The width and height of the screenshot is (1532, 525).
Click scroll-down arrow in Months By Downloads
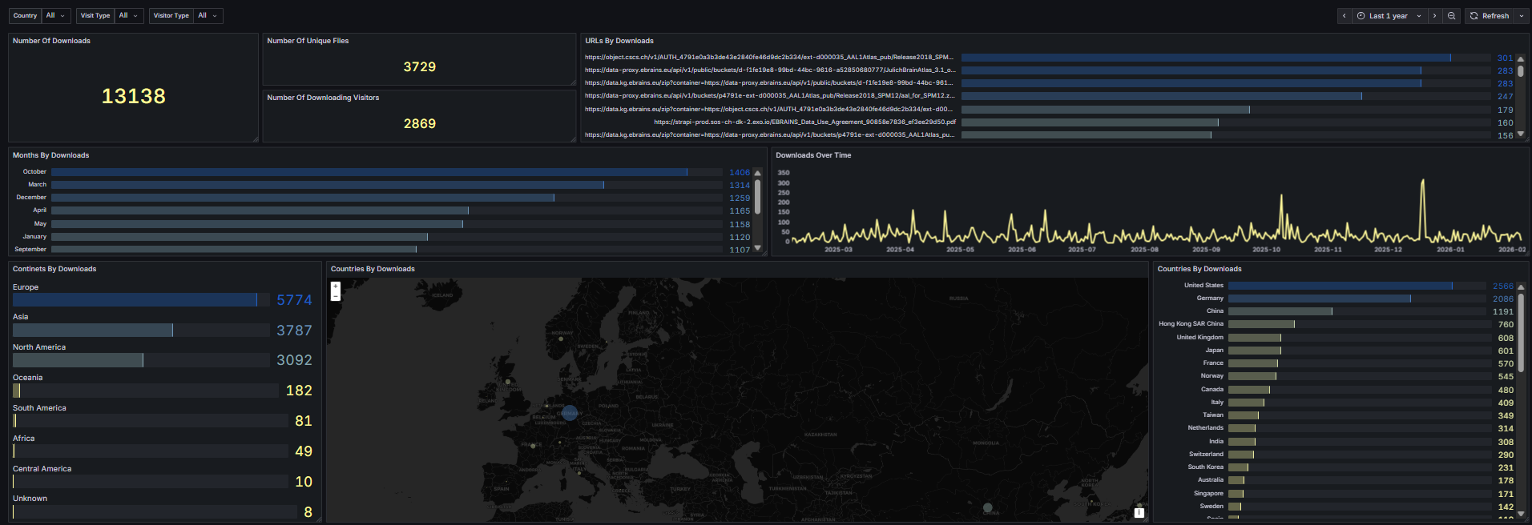click(757, 248)
